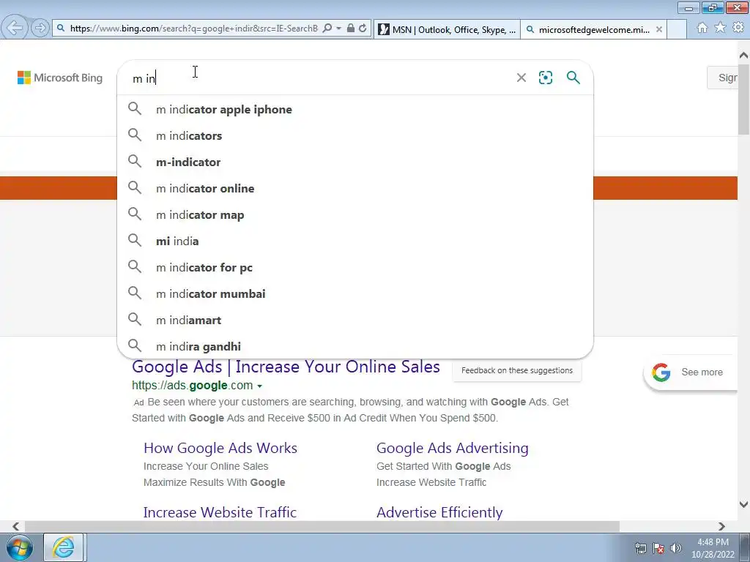Image resolution: width=750 pixels, height=562 pixels.
Task: Click the security lock icon in address bar
Action: pyautogui.click(x=351, y=29)
